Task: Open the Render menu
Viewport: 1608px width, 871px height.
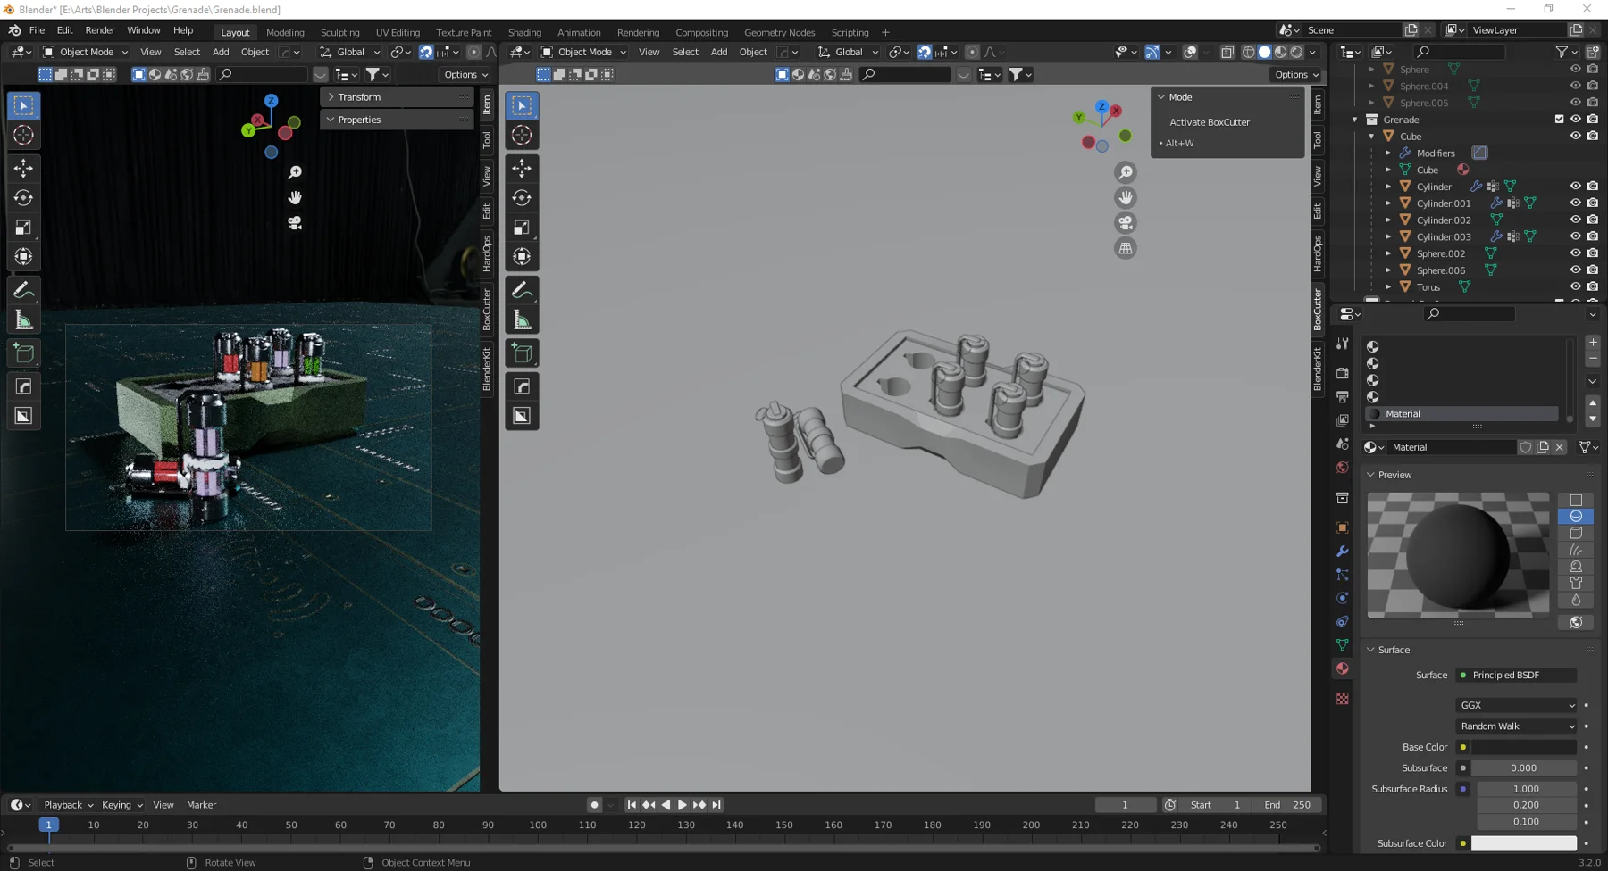Action: click(100, 30)
